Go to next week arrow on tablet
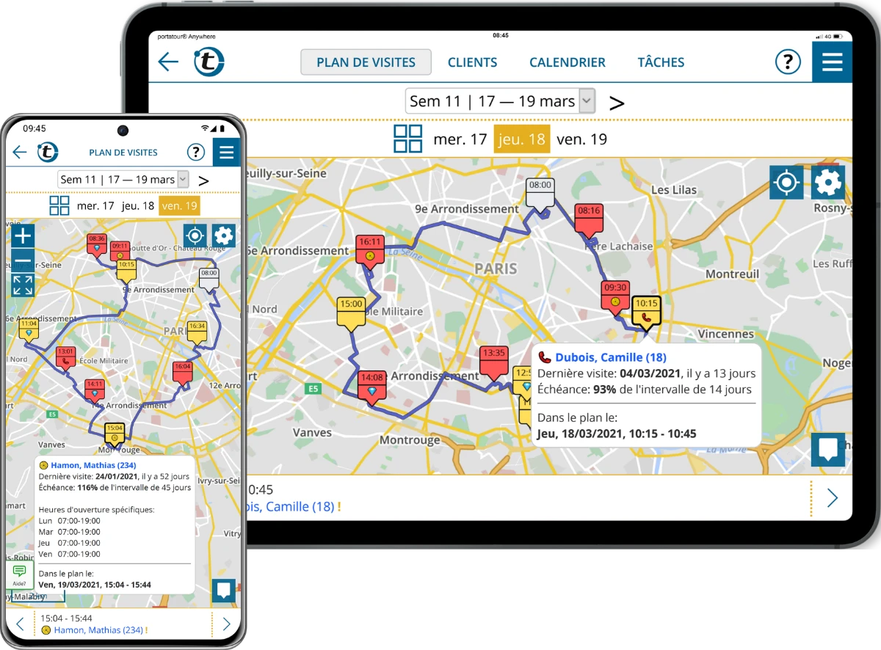This screenshot has width=881, height=650. click(x=617, y=102)
